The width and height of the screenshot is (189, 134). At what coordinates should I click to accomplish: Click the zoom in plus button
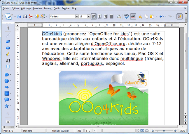[x=175, y=131]
